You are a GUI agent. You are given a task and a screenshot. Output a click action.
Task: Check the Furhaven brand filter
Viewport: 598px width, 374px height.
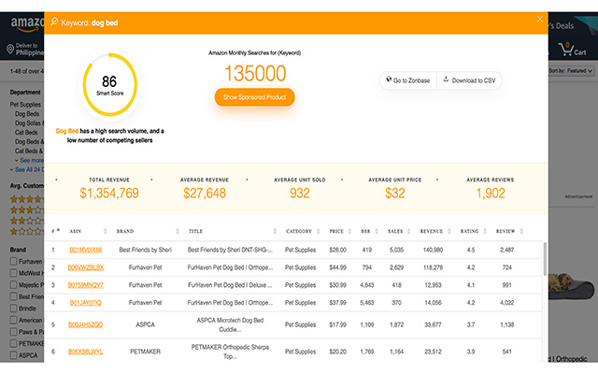click(13, 262)
